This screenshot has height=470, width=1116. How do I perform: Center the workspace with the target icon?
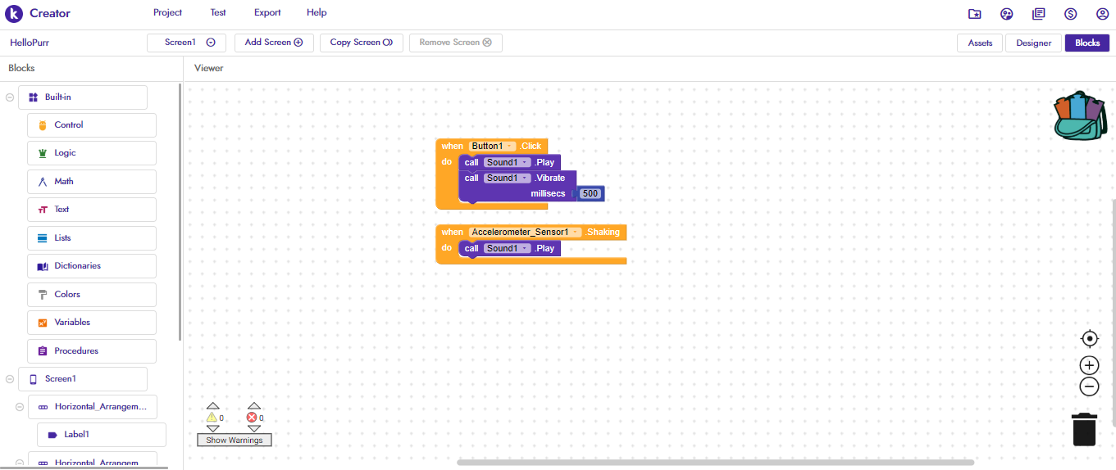[1089, 339]
